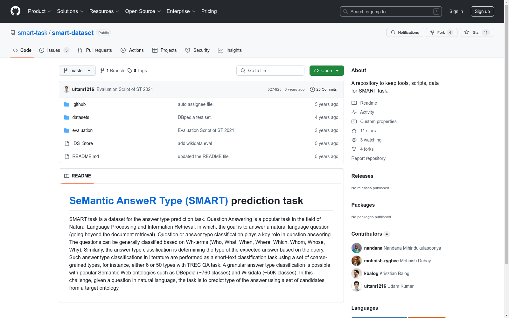Expand the Solutions menu
This screenshot has height=318, width=509.
(70, 11)
